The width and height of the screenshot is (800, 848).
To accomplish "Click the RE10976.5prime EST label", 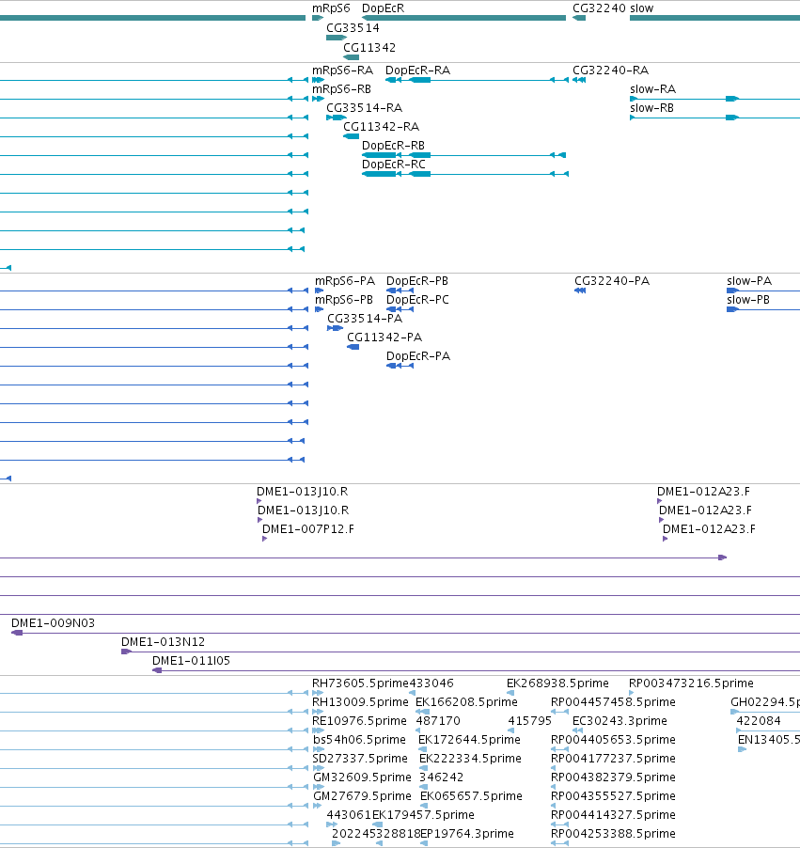I will pos(359,721).
